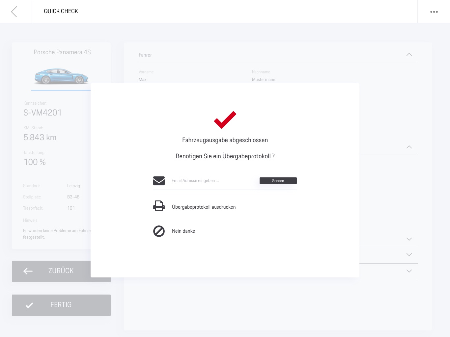Click the white checkmark icon on FERTIG
450x337 pixels.
(30, 305)
